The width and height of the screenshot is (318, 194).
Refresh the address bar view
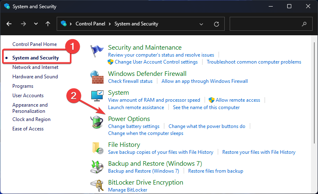(x=217, y=24)
